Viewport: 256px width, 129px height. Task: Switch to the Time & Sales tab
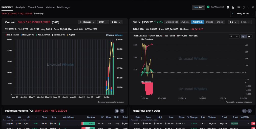tap(36, 7)
